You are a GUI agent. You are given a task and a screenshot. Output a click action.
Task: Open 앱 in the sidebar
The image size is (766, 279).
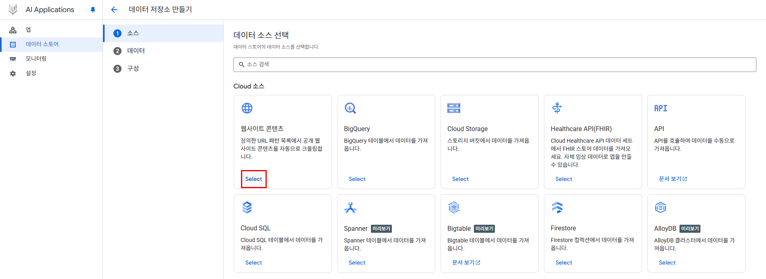click(51, 30)
